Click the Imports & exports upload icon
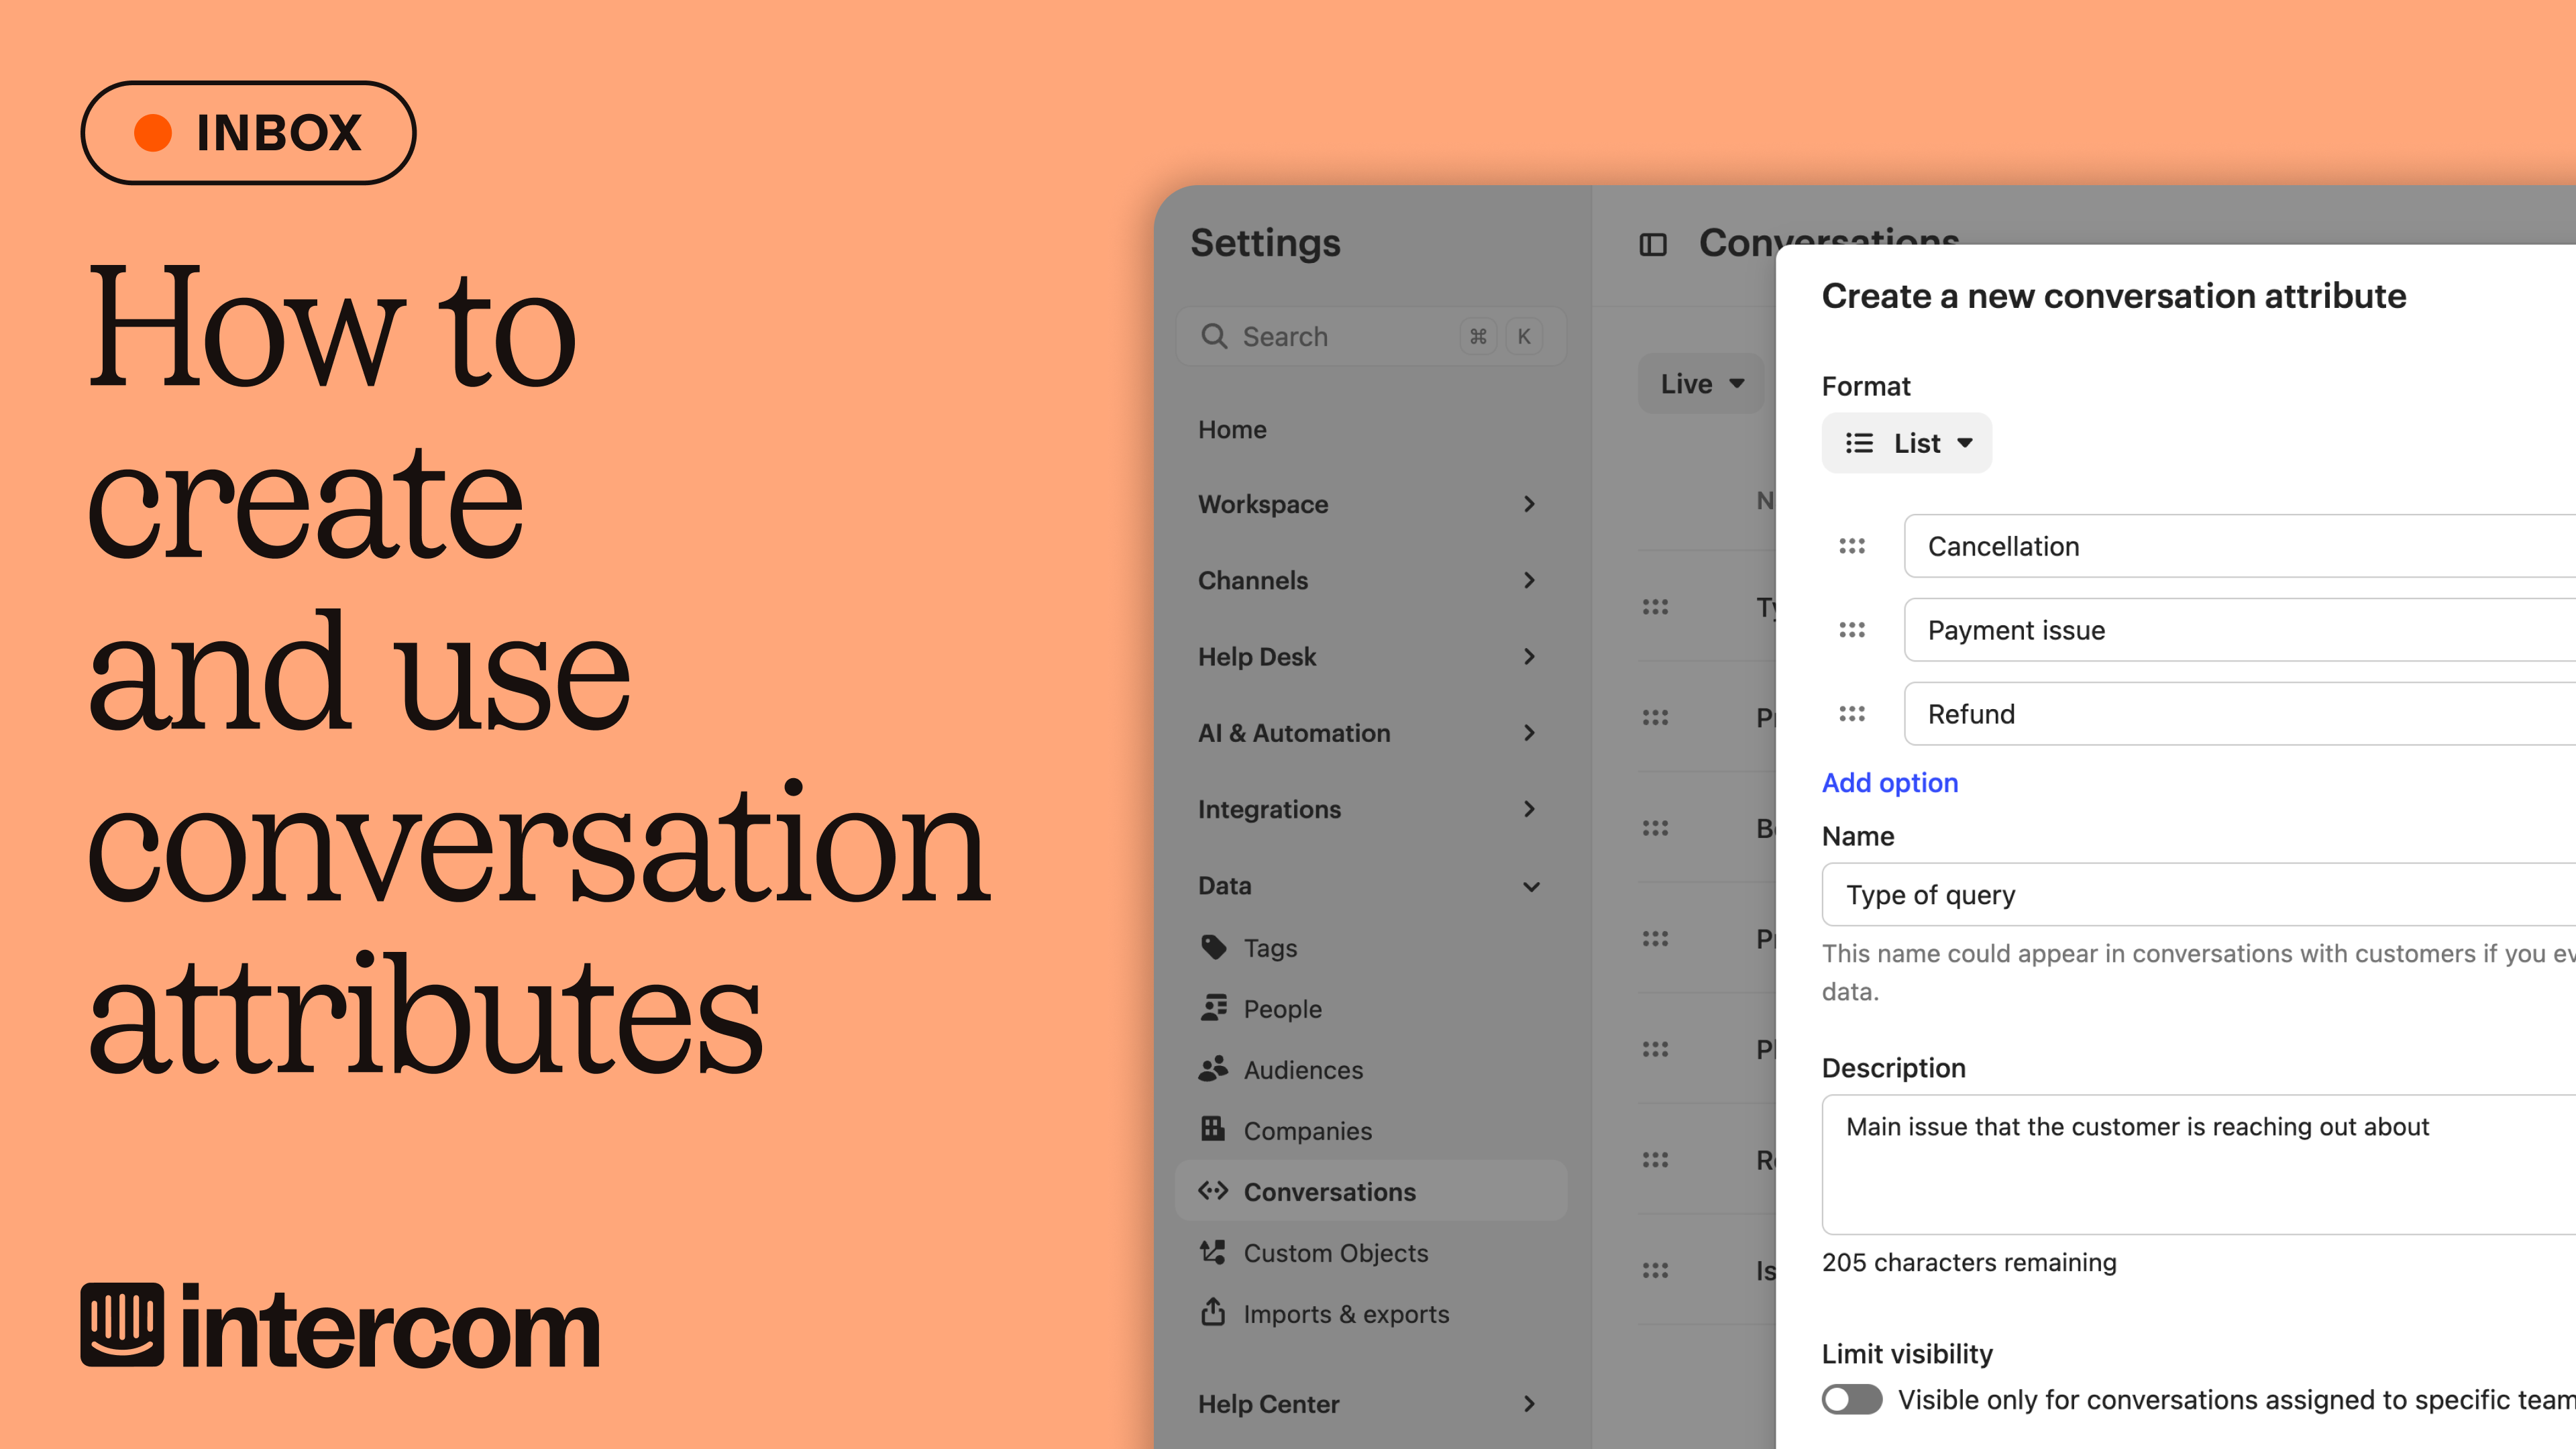Screen dimensions: 2576x1449 (x=1213, y=1313)
